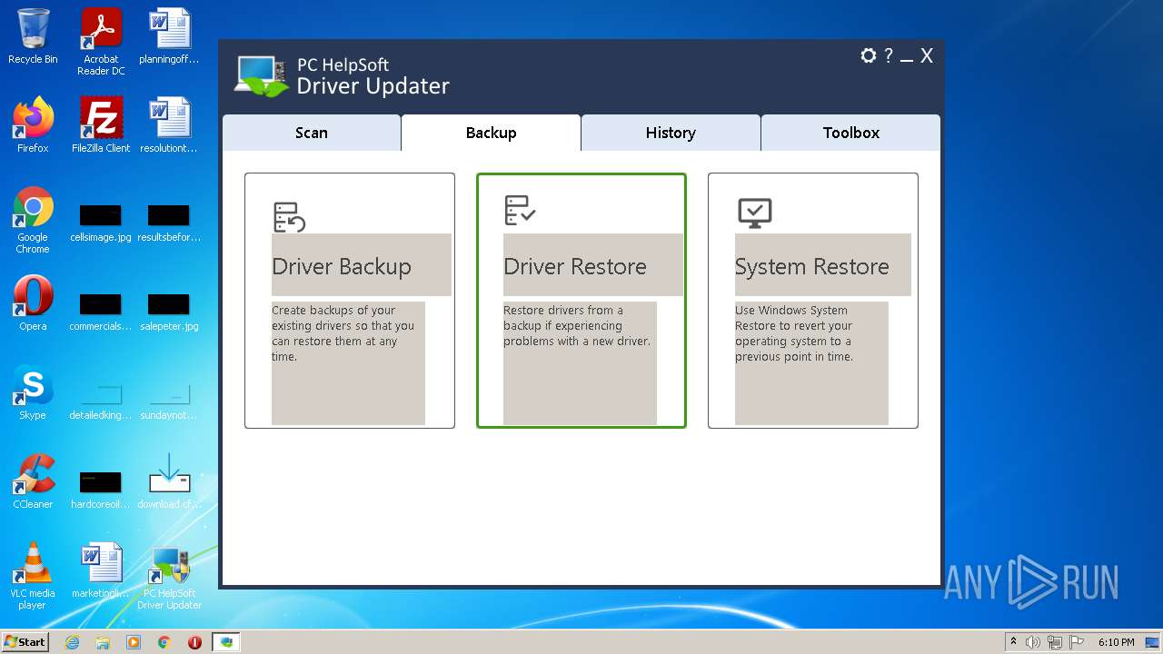Open Action Center flag icon

[1077, 642]
